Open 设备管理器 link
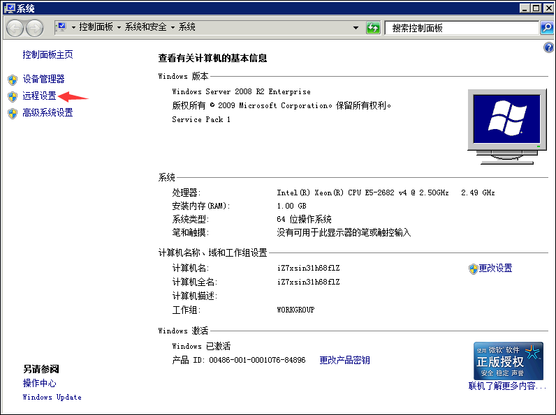The height and width of the screenshot is (415, 556). (43, 79)
